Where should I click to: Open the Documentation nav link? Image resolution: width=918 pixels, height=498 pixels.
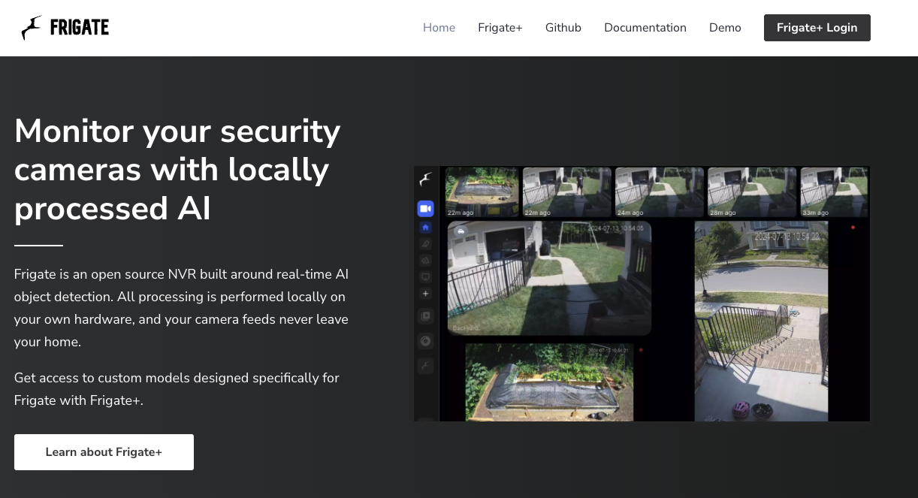pos(645,28)
